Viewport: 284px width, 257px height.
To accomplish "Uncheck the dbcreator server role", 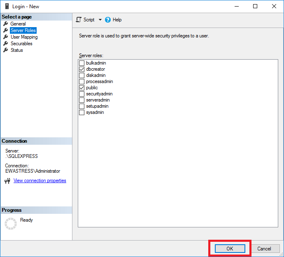I will 81,69.
